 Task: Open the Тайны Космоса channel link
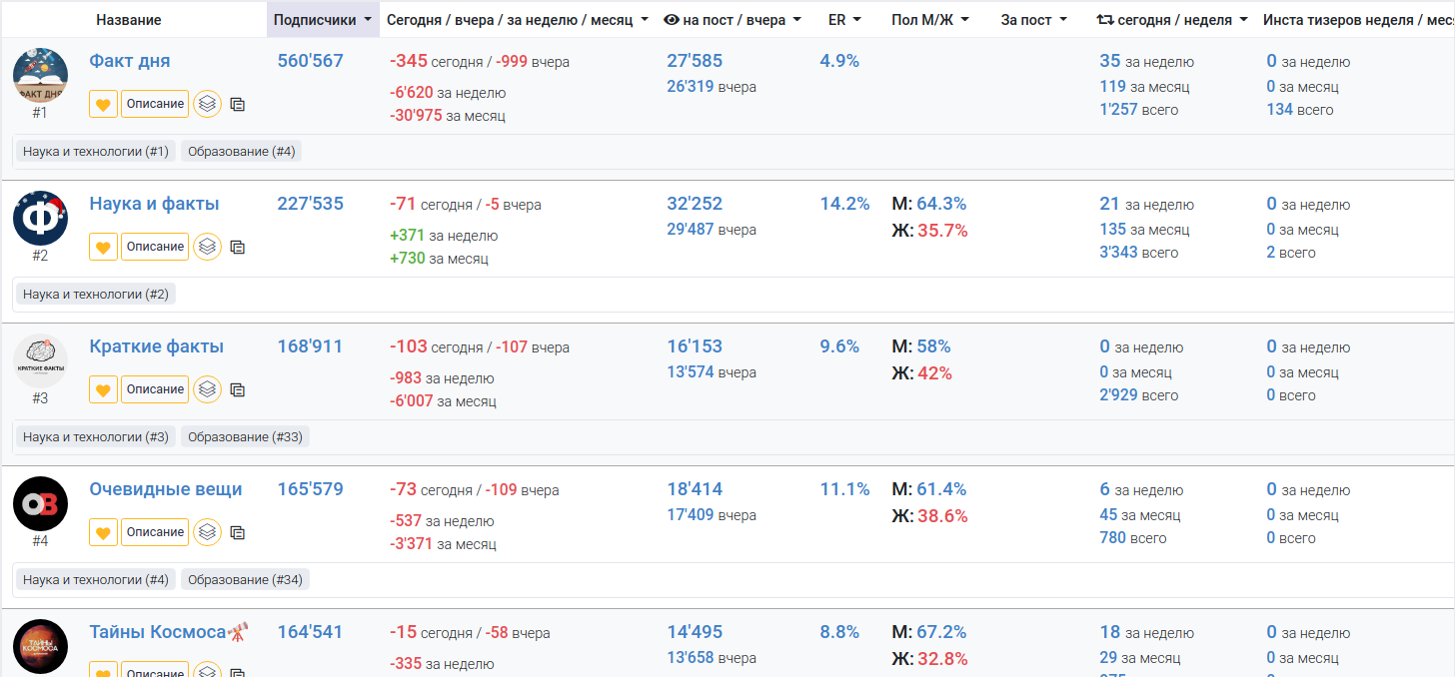click(x=158, y=632)
